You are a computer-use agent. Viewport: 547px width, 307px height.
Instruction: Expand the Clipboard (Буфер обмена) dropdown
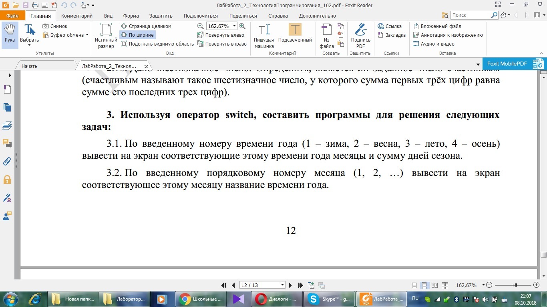87,35
